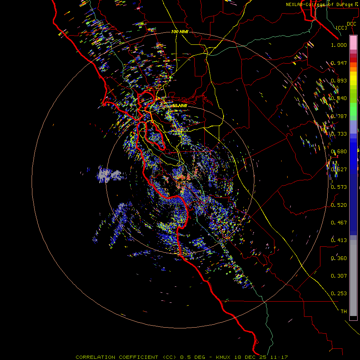Viewport: 360px width, 360px height.
Task: Click the 0.573 scale value
Action: [x=339, y=187]
